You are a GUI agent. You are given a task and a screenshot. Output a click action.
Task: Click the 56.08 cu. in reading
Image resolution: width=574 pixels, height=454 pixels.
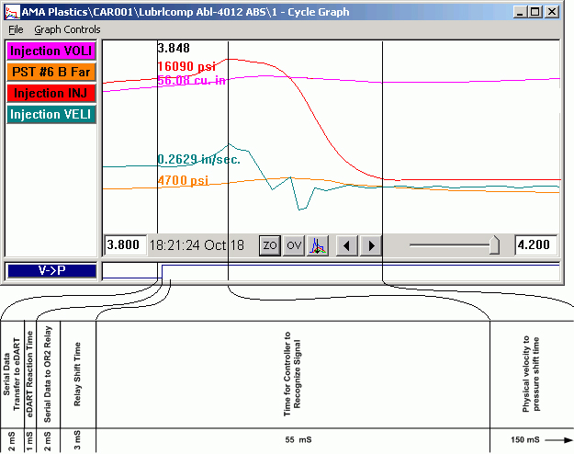click(192, 80)
